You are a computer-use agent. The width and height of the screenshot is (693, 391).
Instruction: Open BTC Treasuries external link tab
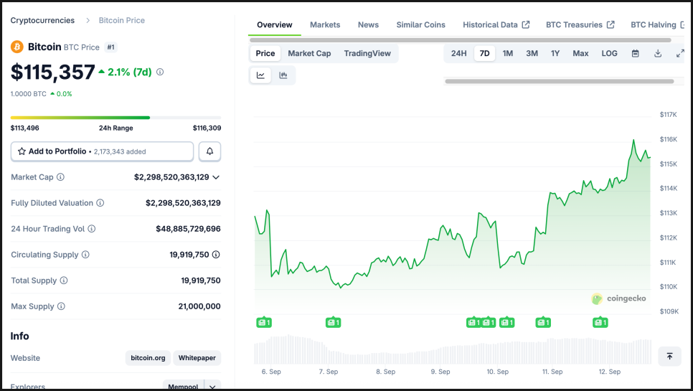coord(580,24)
